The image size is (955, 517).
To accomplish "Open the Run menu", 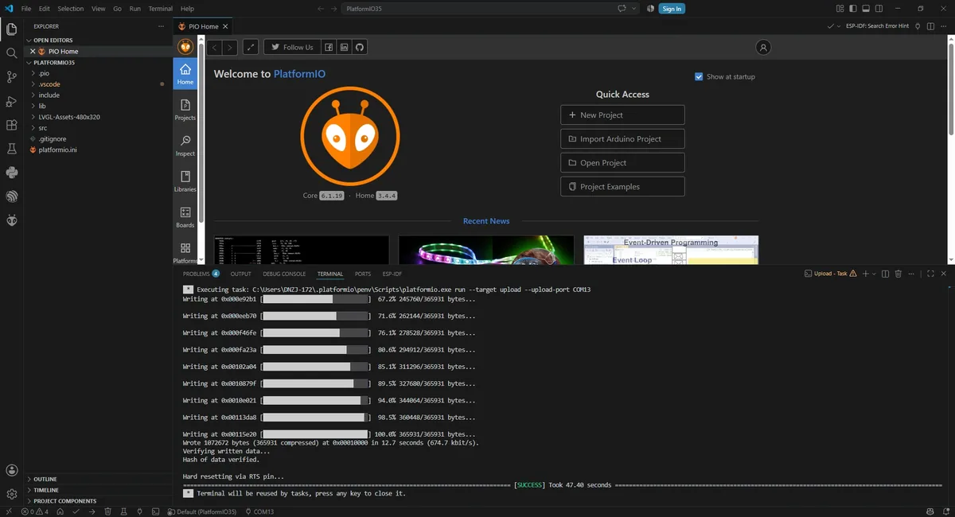I will [x=135, y=9].
